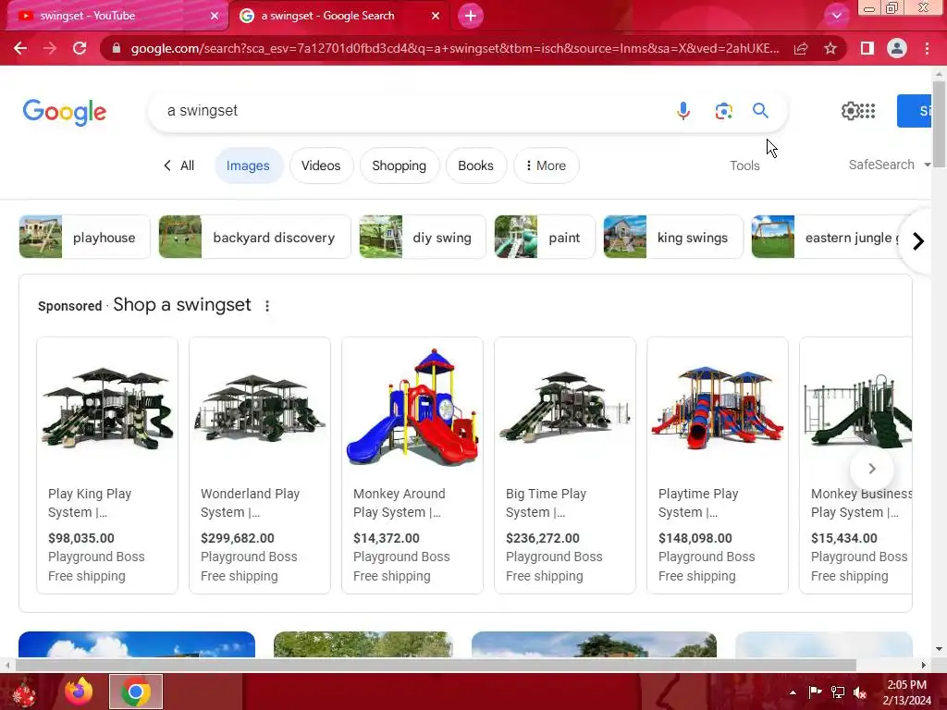
Task: Open the Google apps grid
Action: (867, 111)
